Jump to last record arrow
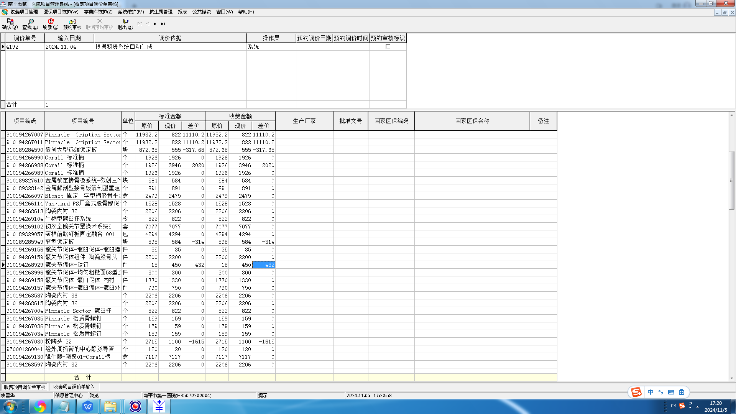Image resolution: width=736 pixels, height=414 pixels. pyautogui.click(x=163, y=24)
